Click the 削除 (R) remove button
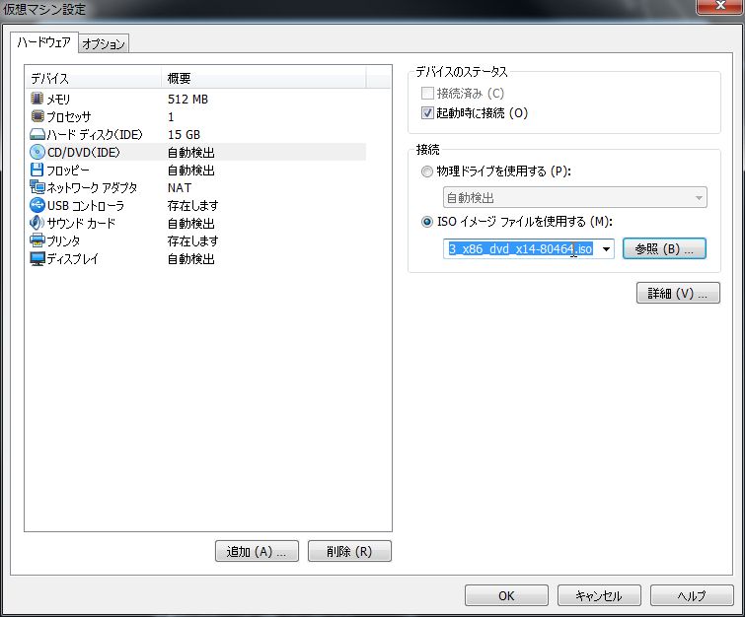Screen dimensions: 745x617 [349, 551]
